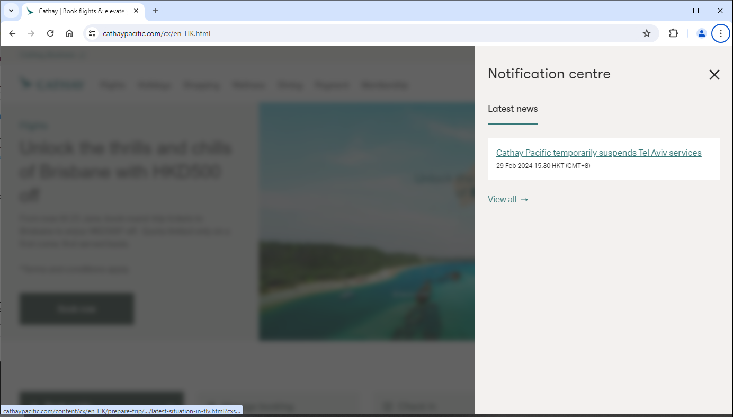
Task: Close the Notification centre panel
Action: [714, 75]
